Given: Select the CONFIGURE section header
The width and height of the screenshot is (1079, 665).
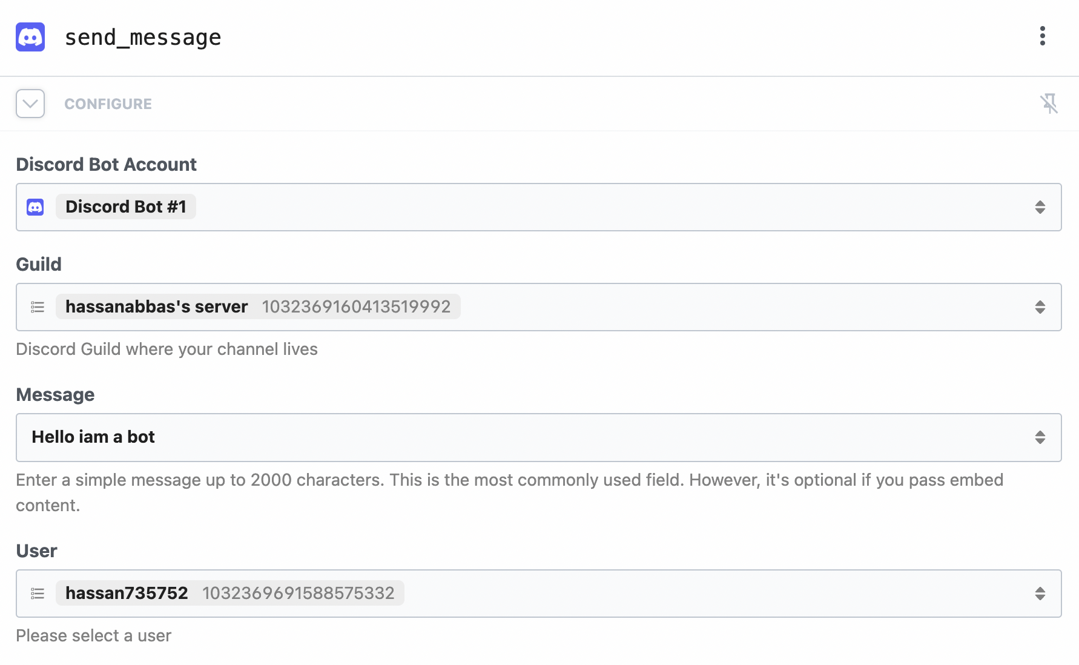Looking at the screenshot, I should (108, 104).
